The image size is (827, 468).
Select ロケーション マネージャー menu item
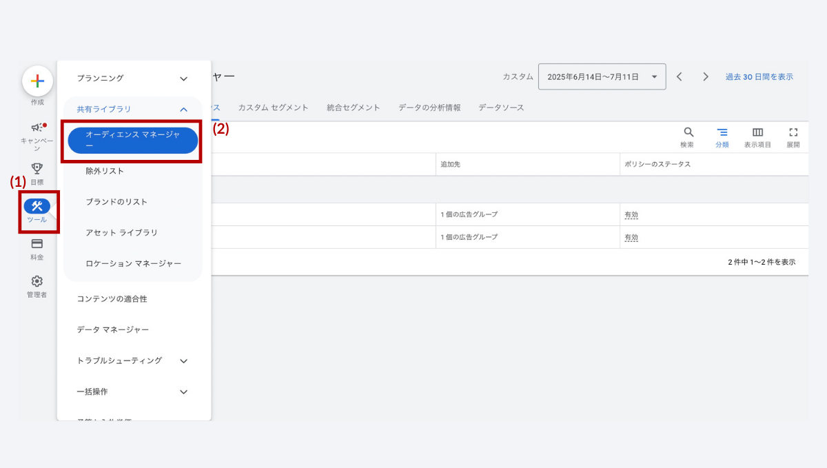(134, 263)
